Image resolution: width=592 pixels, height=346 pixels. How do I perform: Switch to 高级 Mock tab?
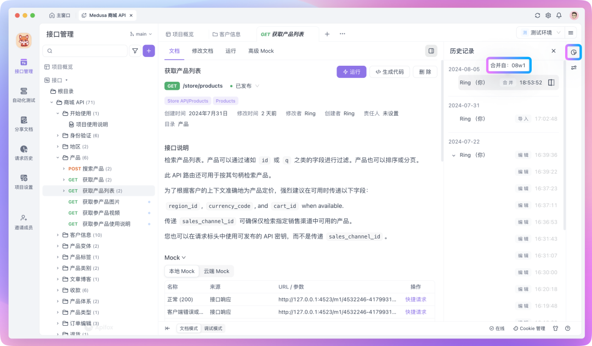point(261,51)
